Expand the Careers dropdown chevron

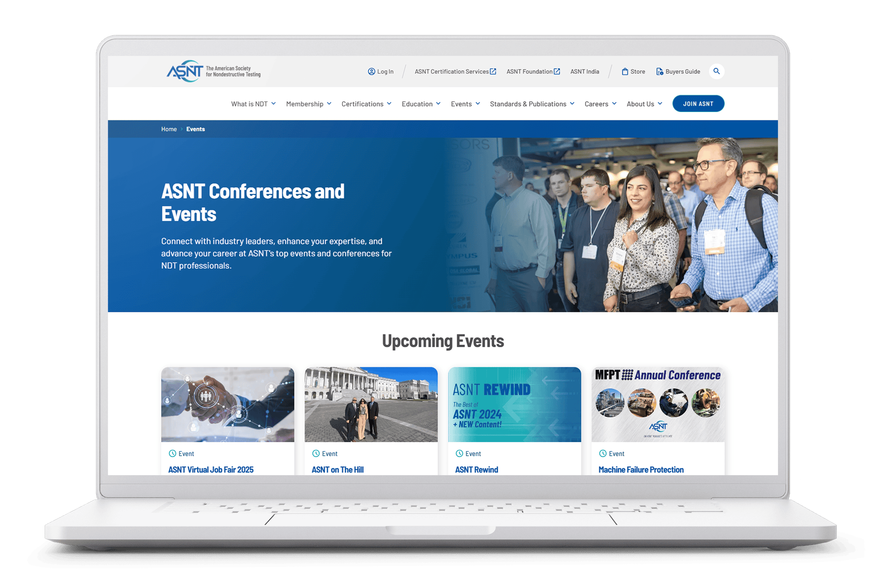click(614, 104)
